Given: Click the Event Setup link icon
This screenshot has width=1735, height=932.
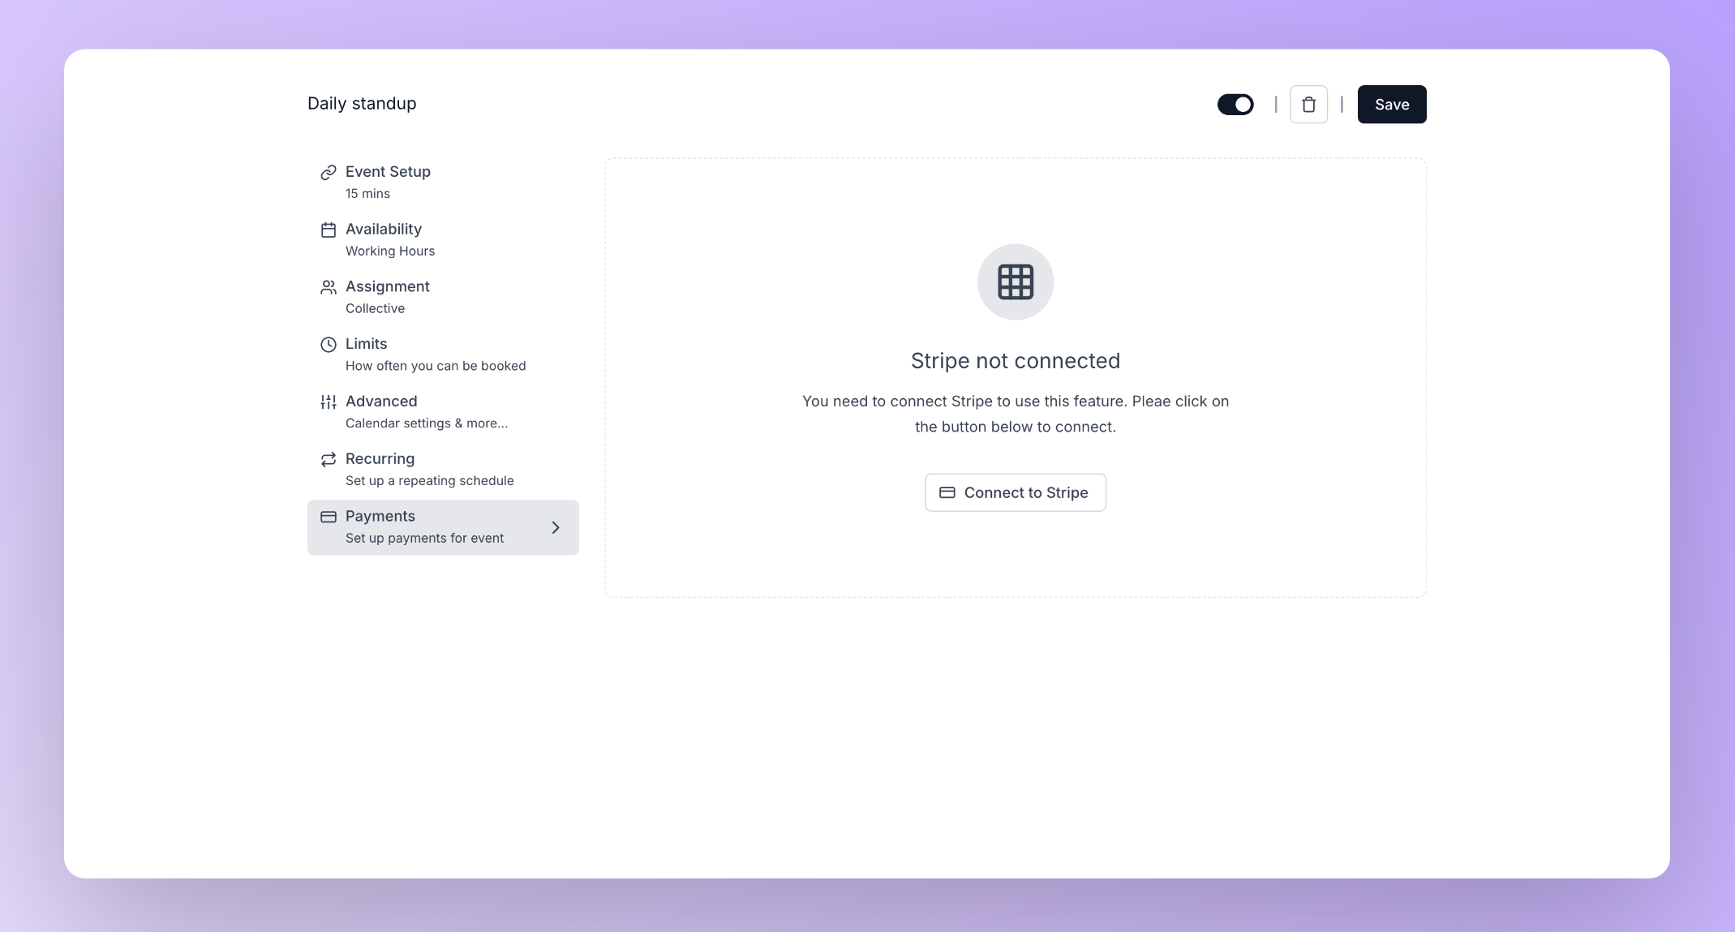Looking at the screenshot, I should click(x=328, y=172).
